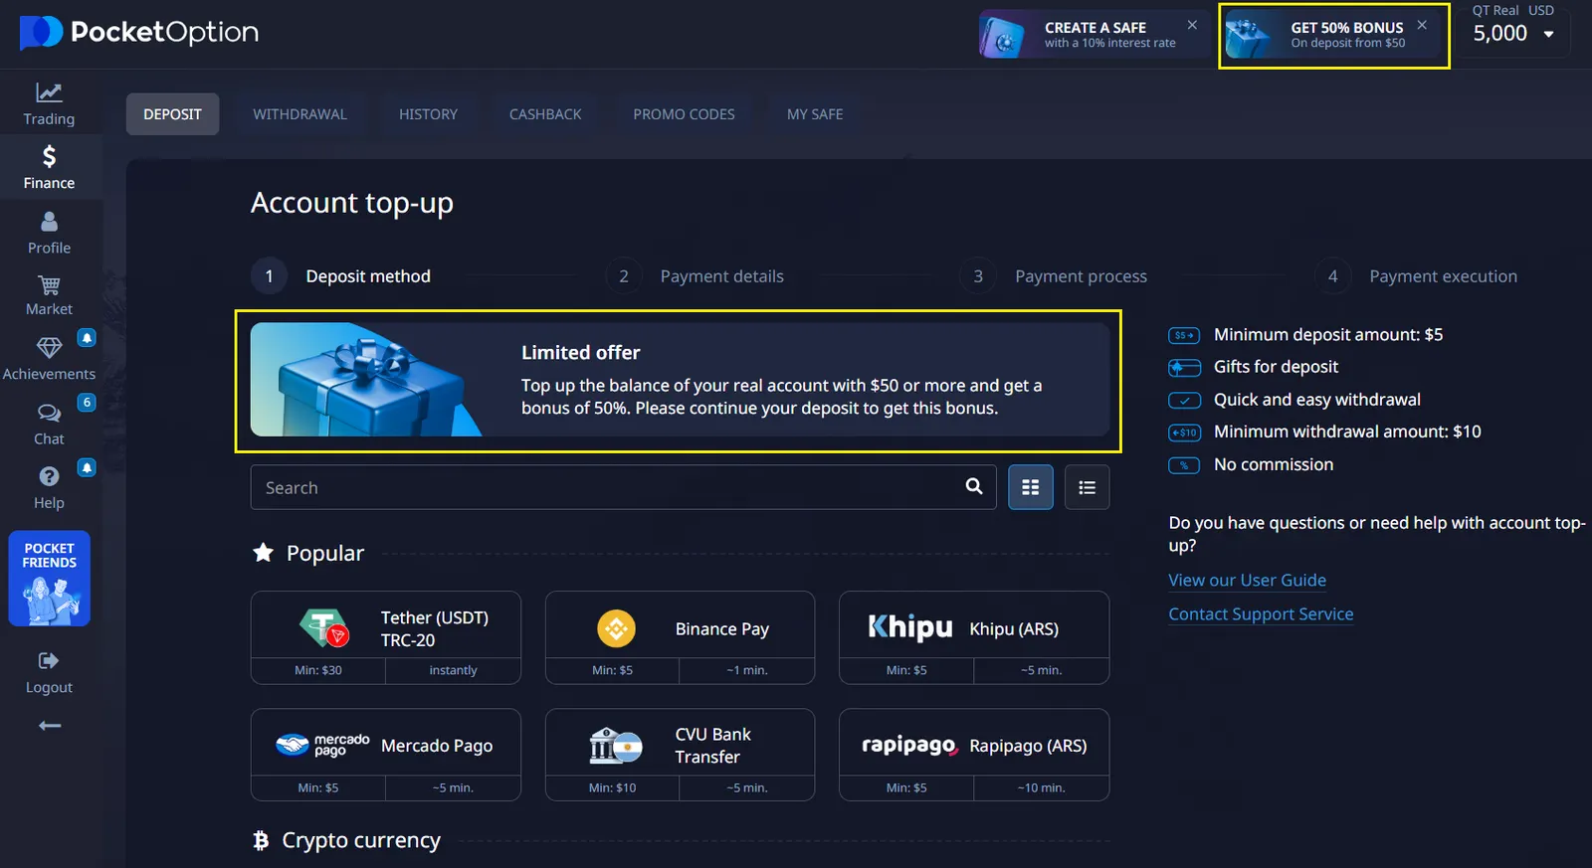
Task: Expand the QT Real account balance dropdown
Action: point(1547,34)
